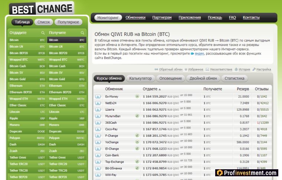
Task: Sort the table by Отдаете column arrow
Action: [x=160, y=89]
